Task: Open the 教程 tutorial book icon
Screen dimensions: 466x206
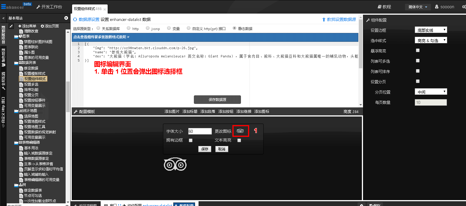Action: click(x=380, y=7)
